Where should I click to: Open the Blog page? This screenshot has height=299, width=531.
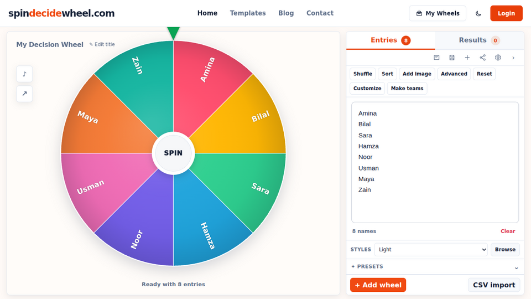coord(286,13)
